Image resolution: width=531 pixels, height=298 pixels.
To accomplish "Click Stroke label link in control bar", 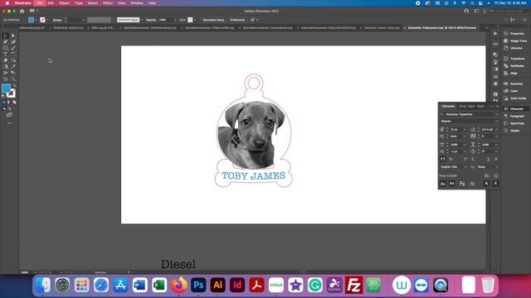I will click(x=57, y=20).
